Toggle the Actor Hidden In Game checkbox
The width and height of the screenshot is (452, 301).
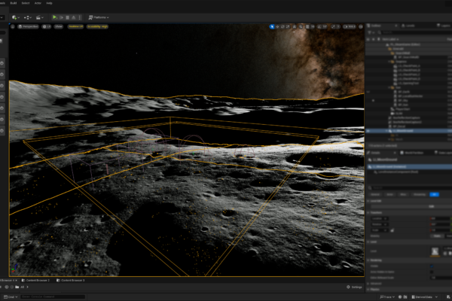coord(431,271)
